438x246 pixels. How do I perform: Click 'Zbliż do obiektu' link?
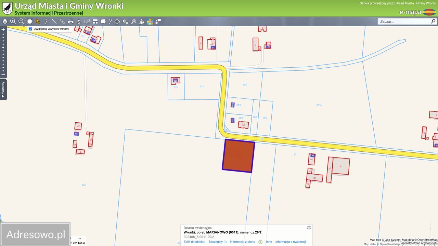[194, 242]
